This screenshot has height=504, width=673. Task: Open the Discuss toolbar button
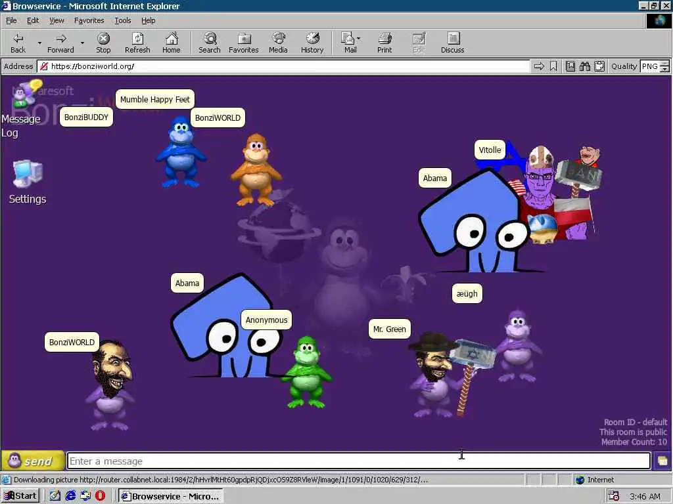(x=452, y=43)
